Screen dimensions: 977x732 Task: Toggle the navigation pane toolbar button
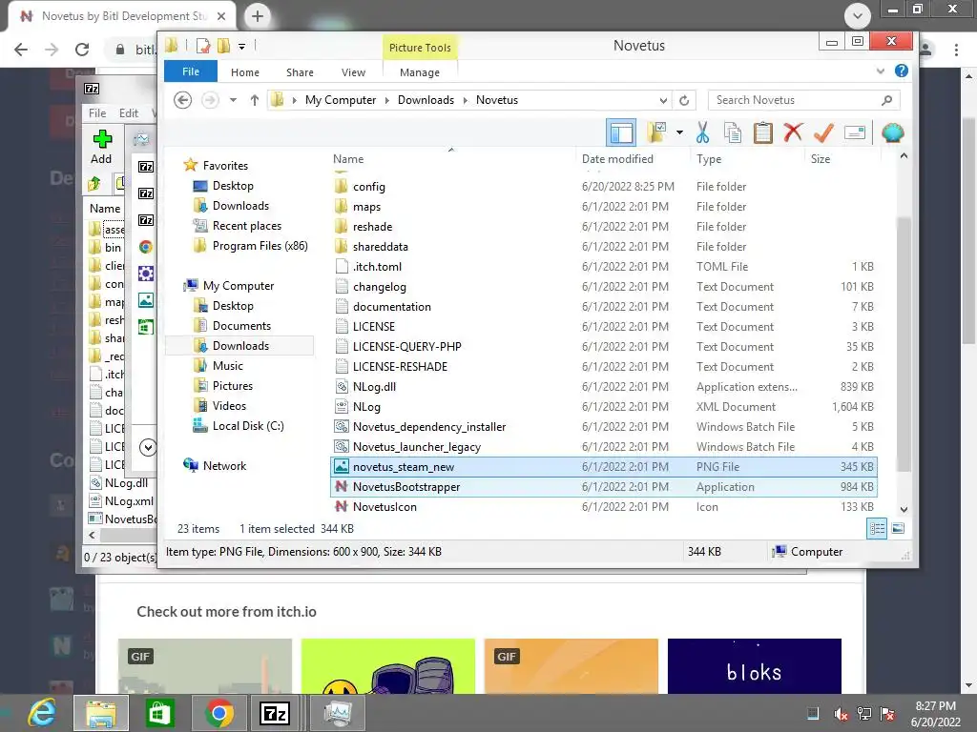(x=621, y=132)
